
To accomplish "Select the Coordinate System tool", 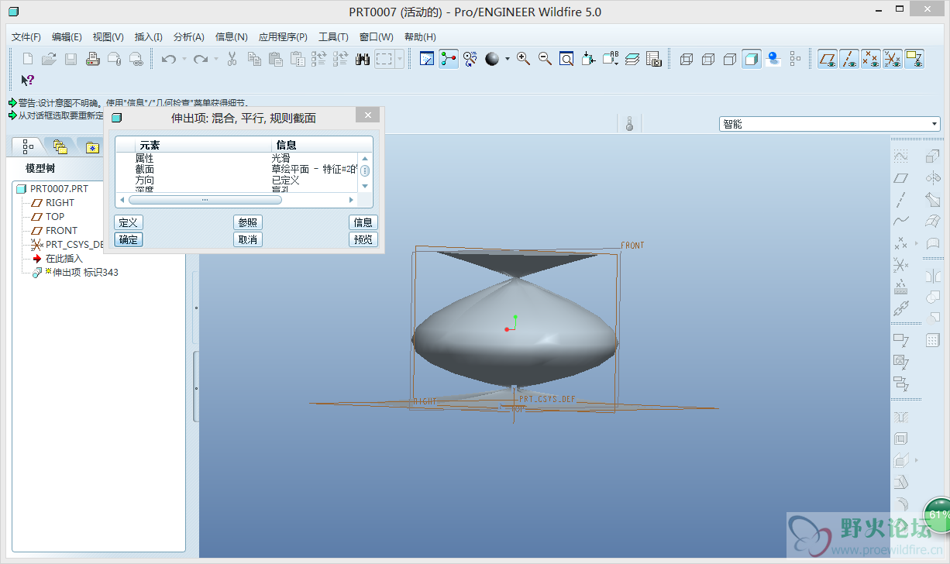I will [x=900, y=265].
